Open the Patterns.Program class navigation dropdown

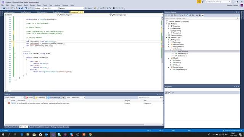[84, 15]
